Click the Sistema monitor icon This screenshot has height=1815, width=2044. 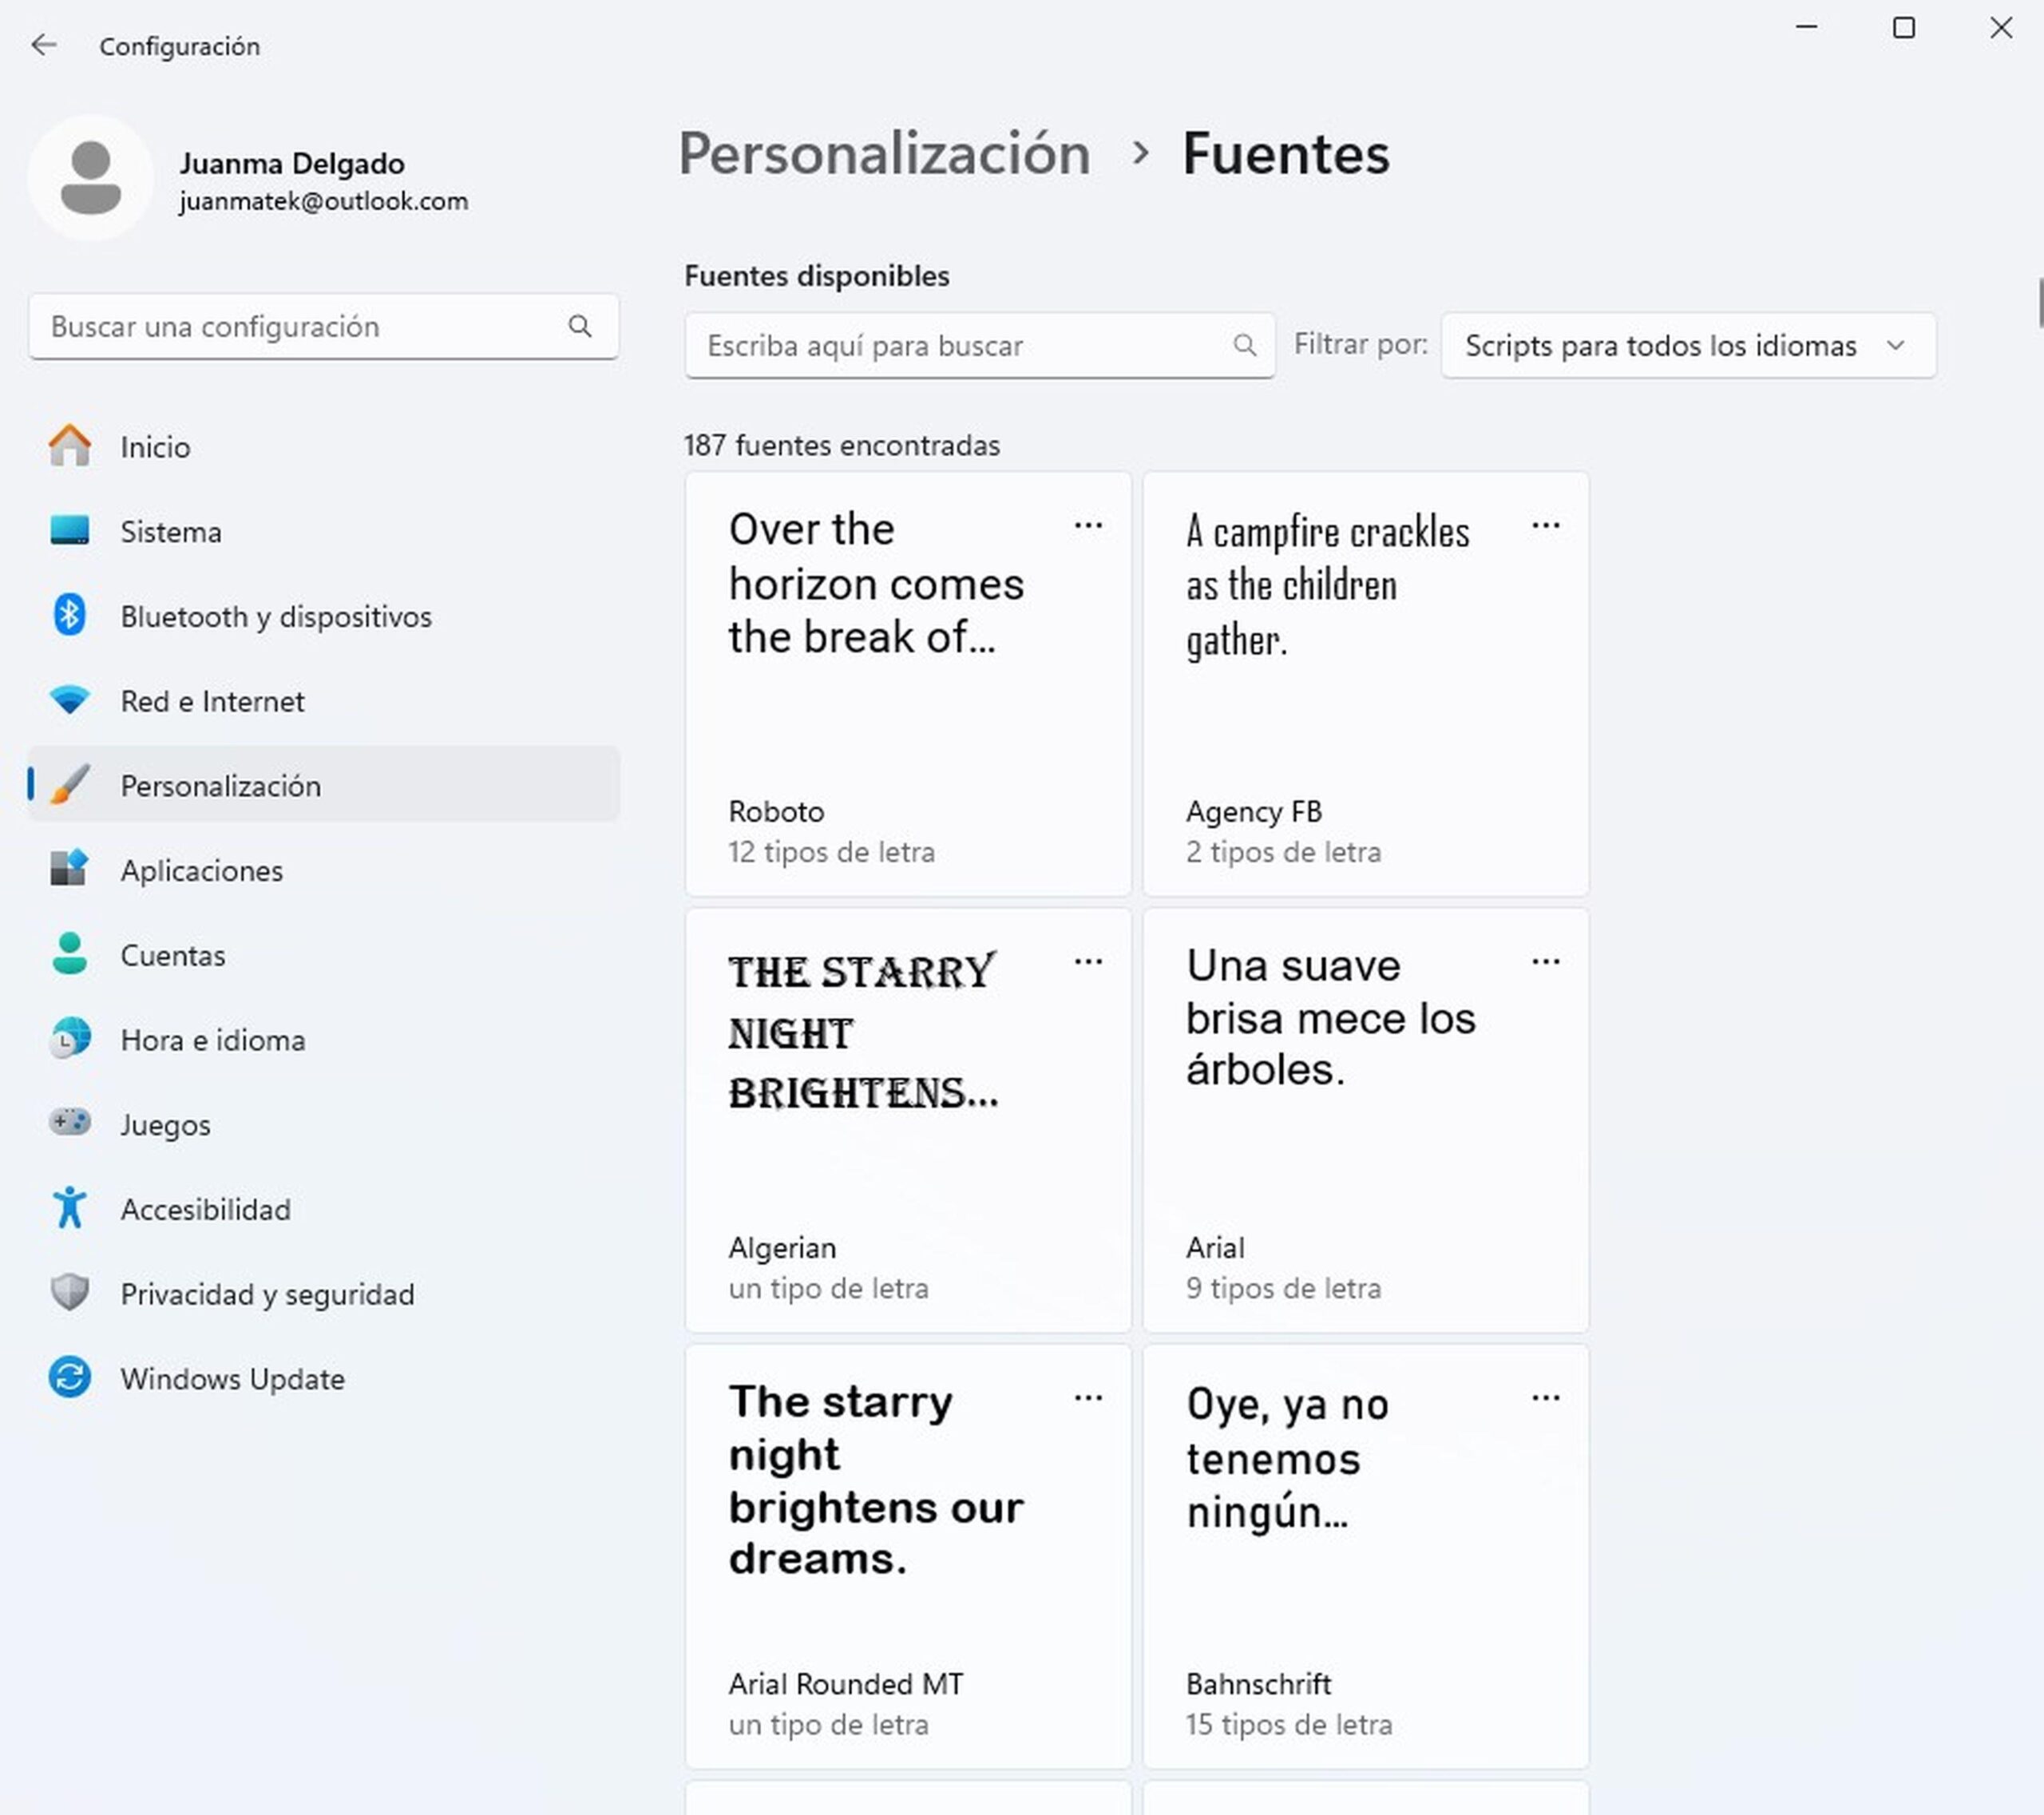(70, 531)
